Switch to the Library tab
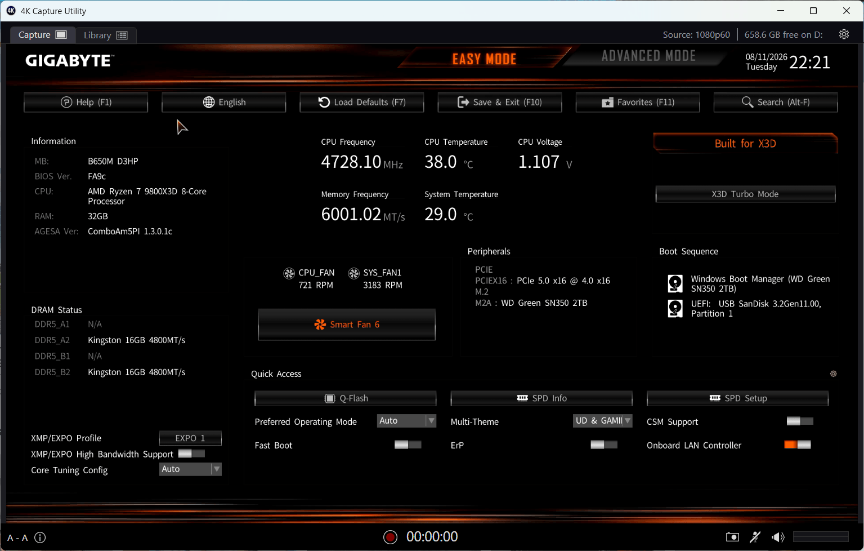 [106, 35]
